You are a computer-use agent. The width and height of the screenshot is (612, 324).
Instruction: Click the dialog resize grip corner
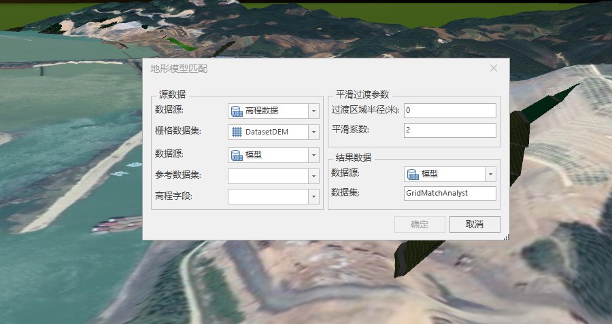pyautogui.click(x=506, y=236)
